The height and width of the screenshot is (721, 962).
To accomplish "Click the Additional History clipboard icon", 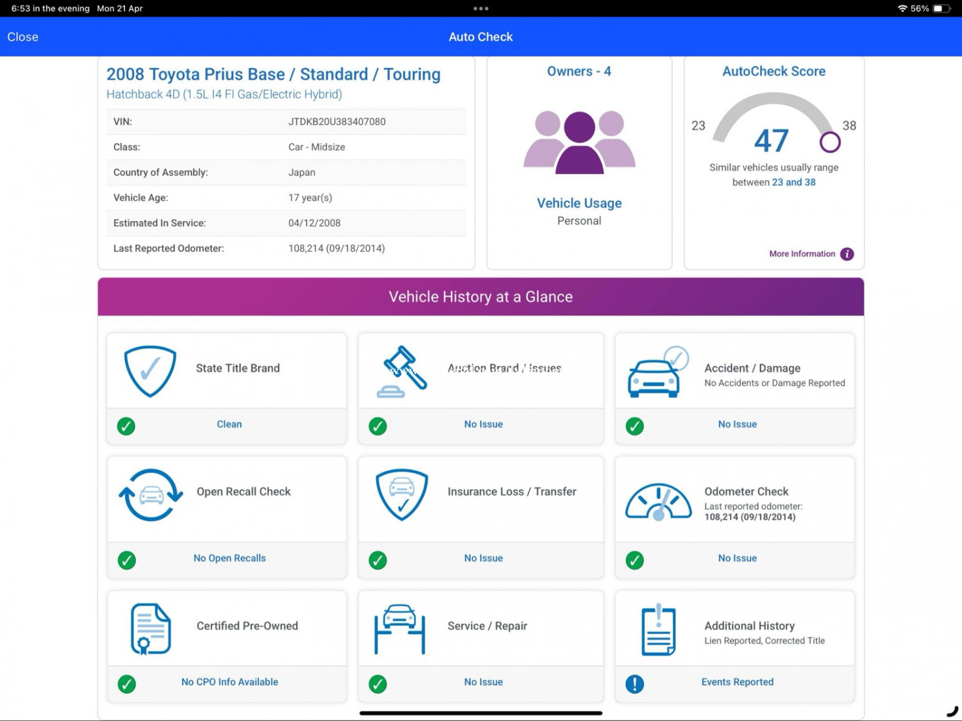I will click(658, 629).
